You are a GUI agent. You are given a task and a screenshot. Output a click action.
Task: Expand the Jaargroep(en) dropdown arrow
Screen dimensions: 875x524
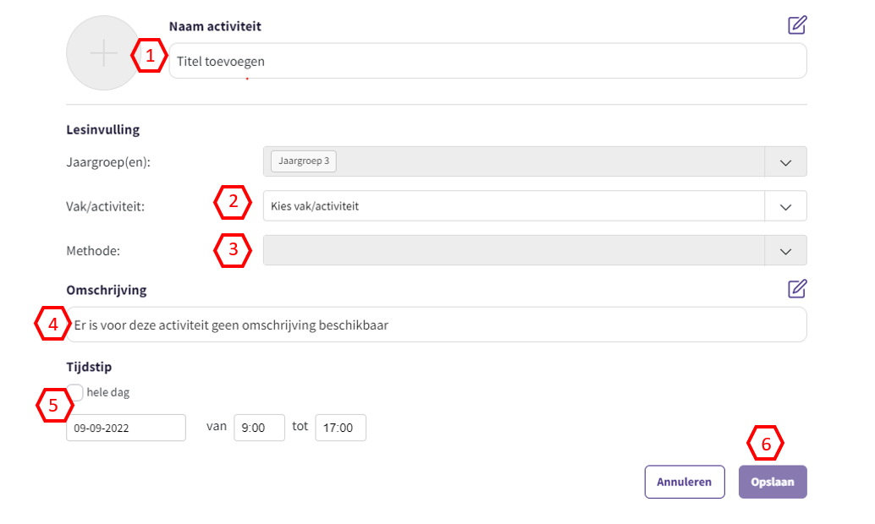(785, 161)
